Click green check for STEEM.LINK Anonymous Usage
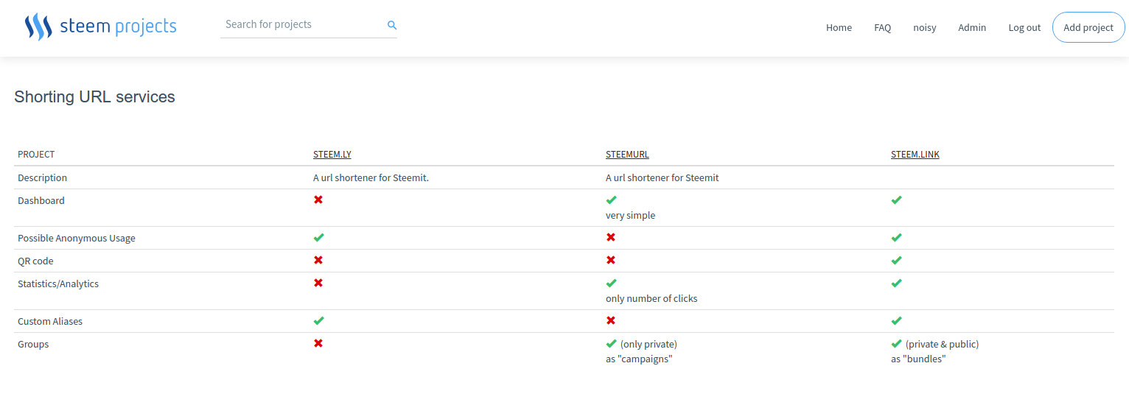 pyautogui.click(x=896, y=237)
